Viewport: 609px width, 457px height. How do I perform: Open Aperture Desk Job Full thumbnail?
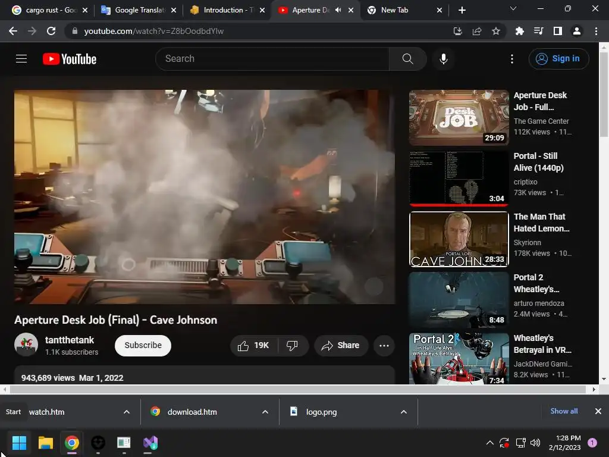pyautogui.click(x=459, y=118)
